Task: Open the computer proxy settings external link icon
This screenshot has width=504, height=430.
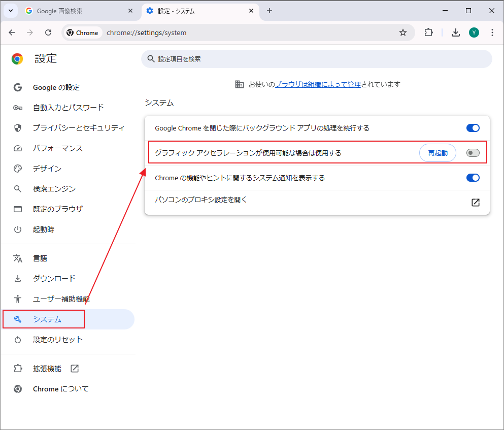Action: click(x=476, y=202)
